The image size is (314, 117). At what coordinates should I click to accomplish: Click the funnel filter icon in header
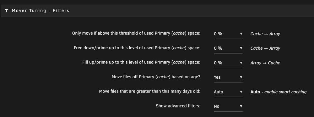[6, 11]
